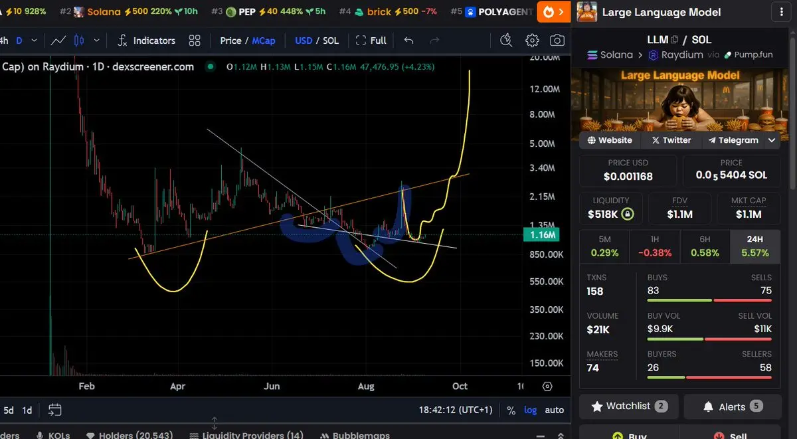Set chart currency to SOL
The image size is (797, 439).
[x=331, y=41]
